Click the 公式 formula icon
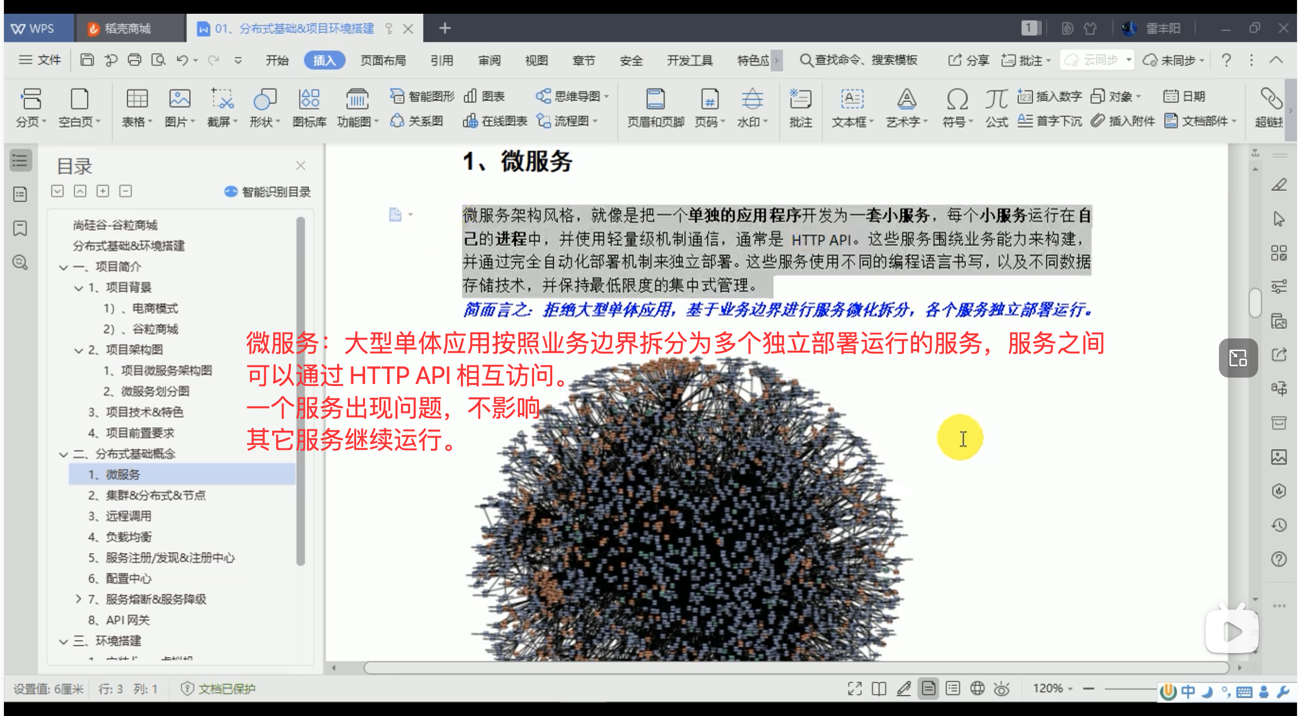 pyautogui.click(x=996, y=100)
